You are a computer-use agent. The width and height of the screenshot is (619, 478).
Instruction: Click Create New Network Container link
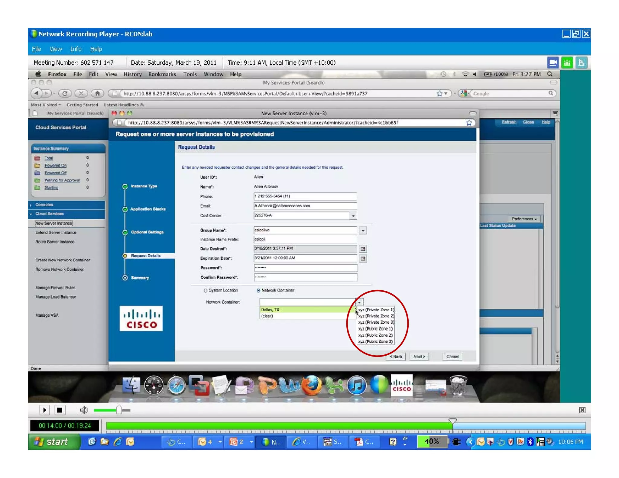[63, 260]
